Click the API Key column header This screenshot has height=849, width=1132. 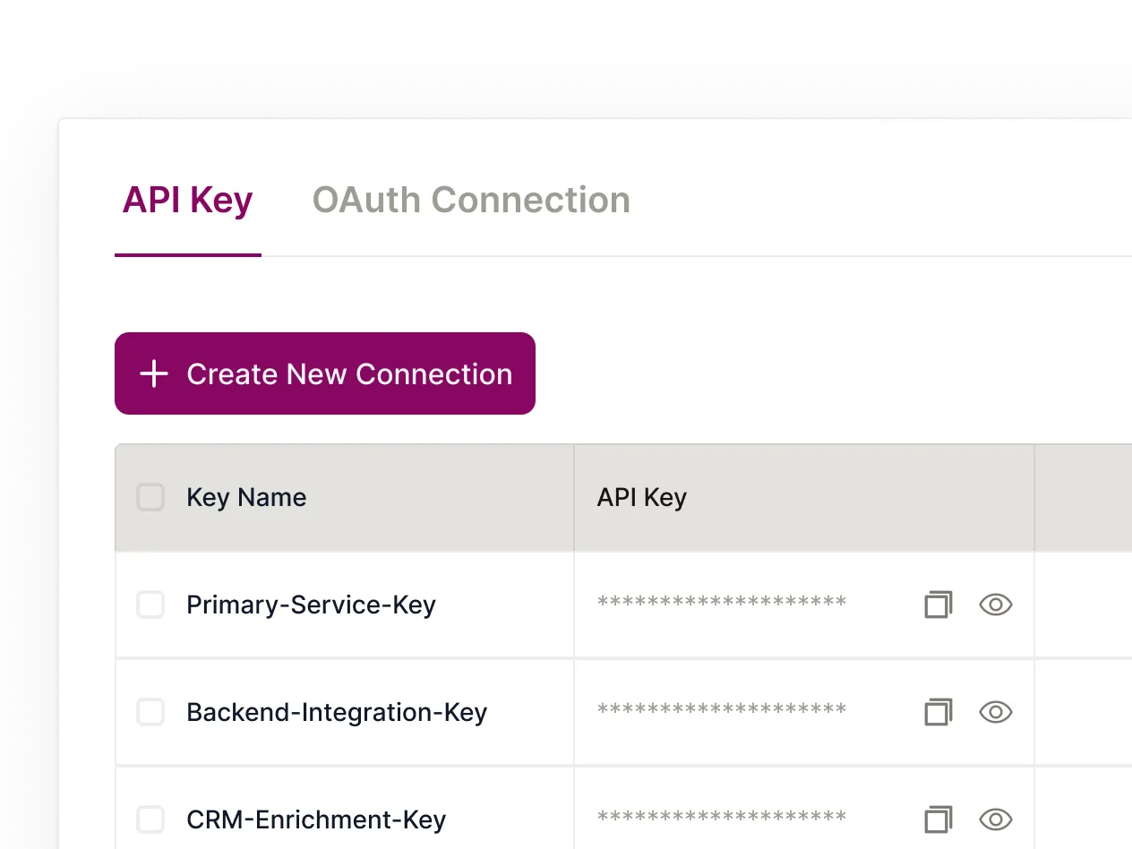pyautogui.click(x=641, y=497)
